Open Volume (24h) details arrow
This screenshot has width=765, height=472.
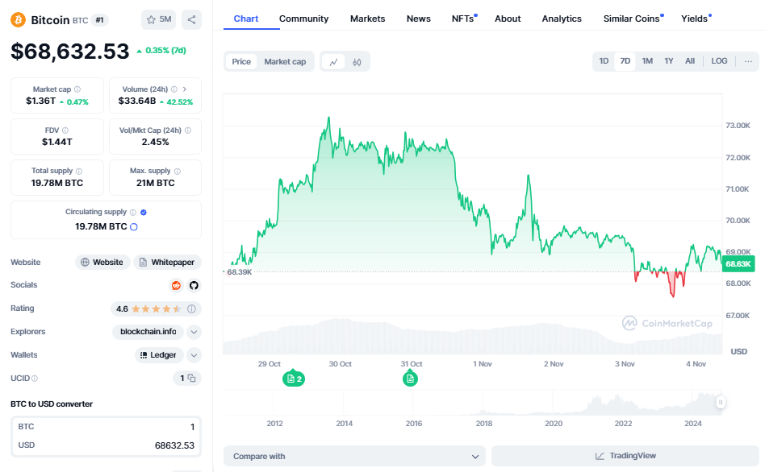coord(185,89)
